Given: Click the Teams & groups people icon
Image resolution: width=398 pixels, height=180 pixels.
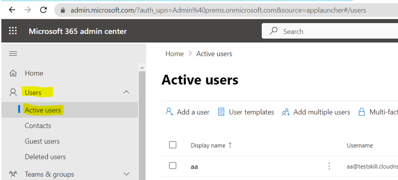Looking at the screenshot, I should pos(13,174).
